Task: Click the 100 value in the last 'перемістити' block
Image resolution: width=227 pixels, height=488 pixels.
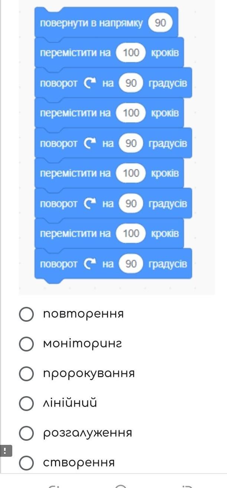Action: 131,234
